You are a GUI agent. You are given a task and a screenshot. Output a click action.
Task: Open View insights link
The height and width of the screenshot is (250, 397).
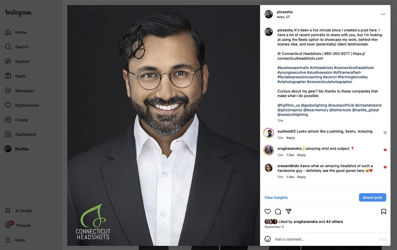(x=276, y=197)
